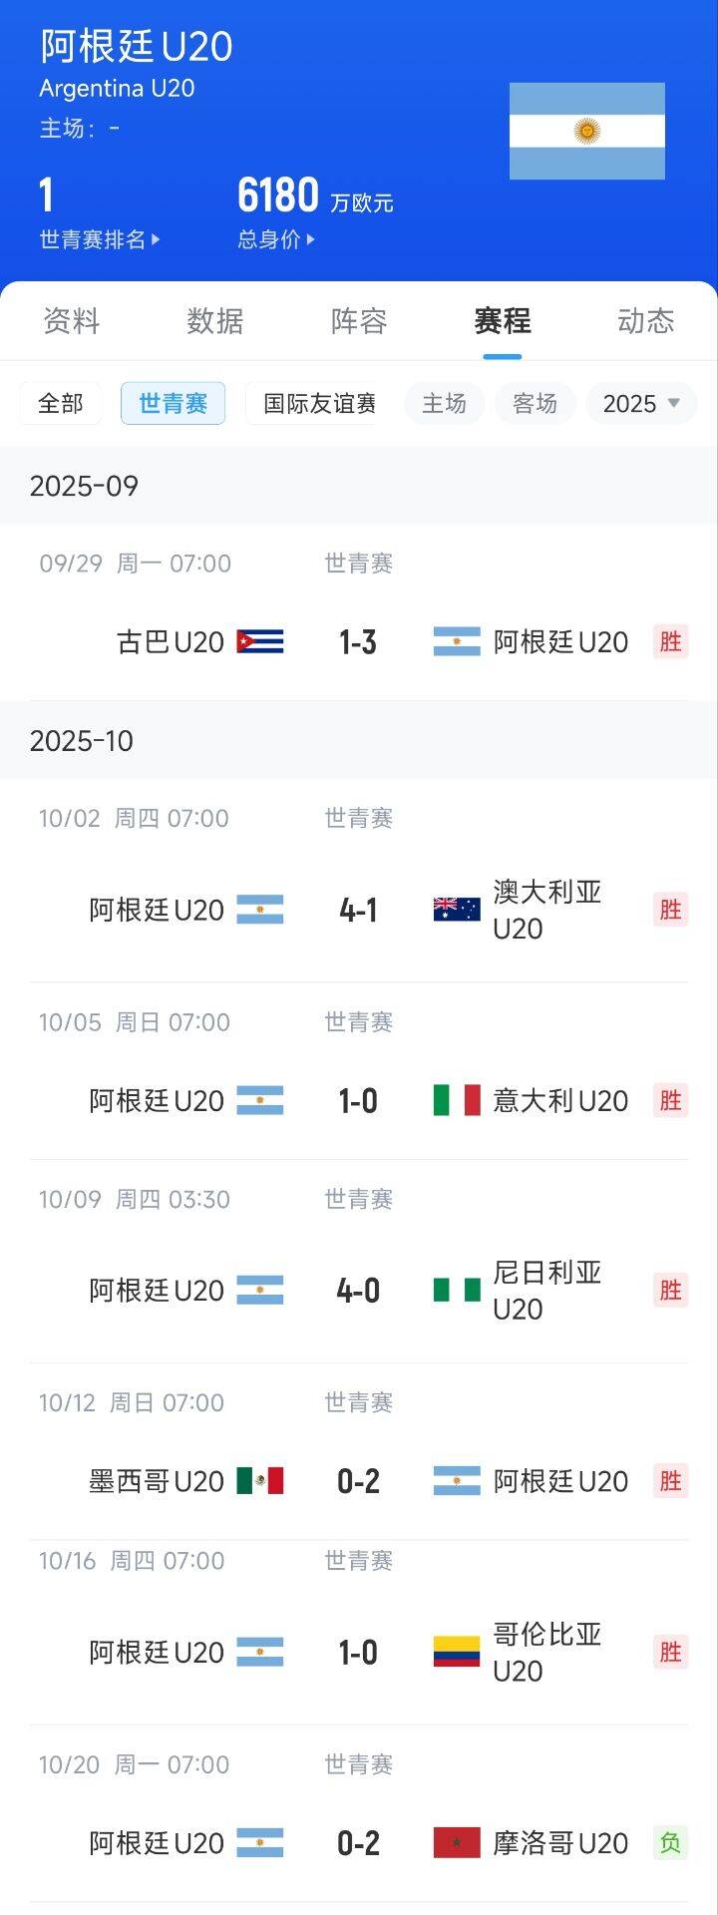Switch to the 阵容 tab
Image resolution: width=718 pixels, height=1915 pixels.
tap(359, 321)
